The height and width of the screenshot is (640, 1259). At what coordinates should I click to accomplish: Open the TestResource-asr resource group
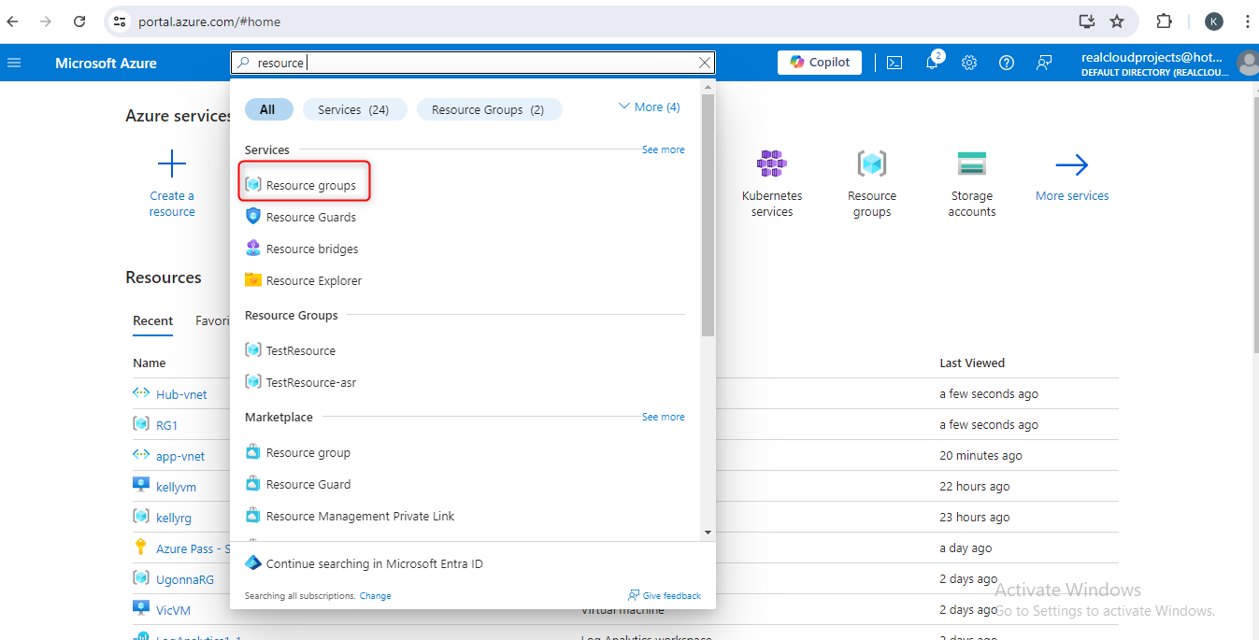point(310,382)
